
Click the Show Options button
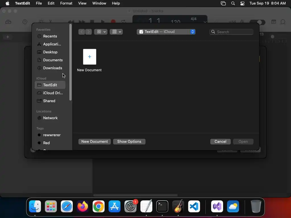pyautogui.click(x=129, y=141)
